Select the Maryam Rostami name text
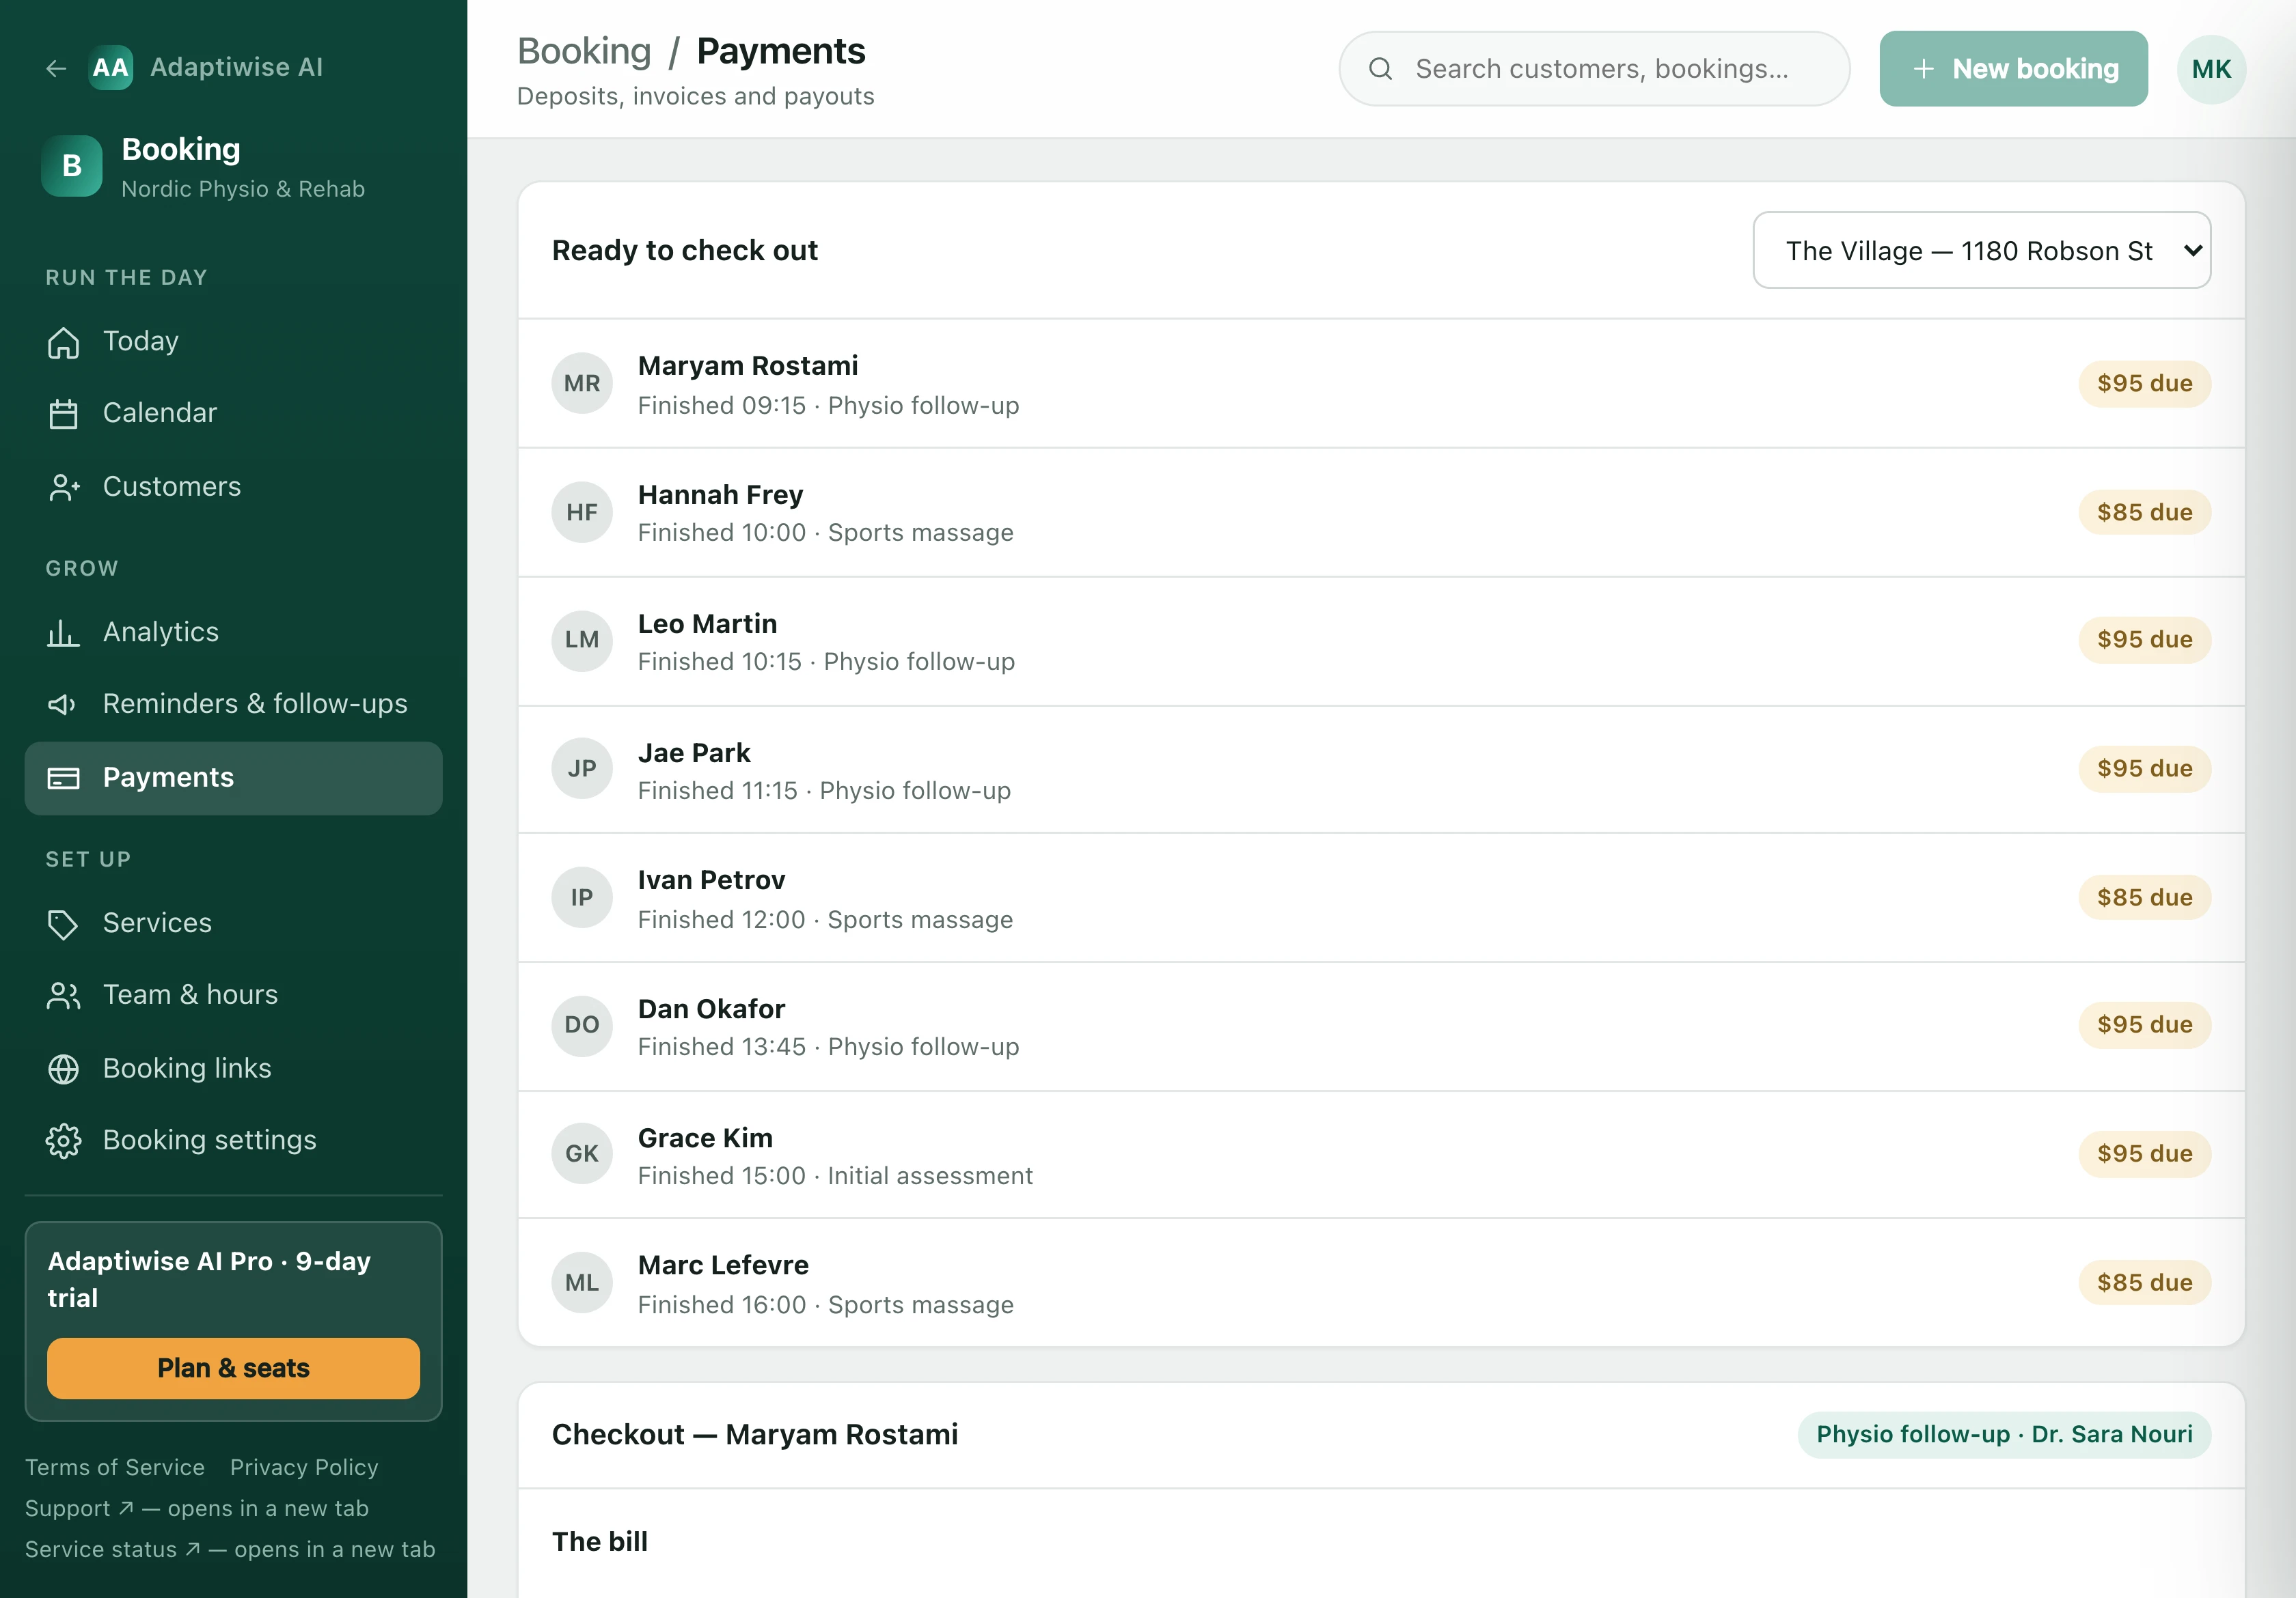Screen dimensions: 2296x1598 click(748, 366)
